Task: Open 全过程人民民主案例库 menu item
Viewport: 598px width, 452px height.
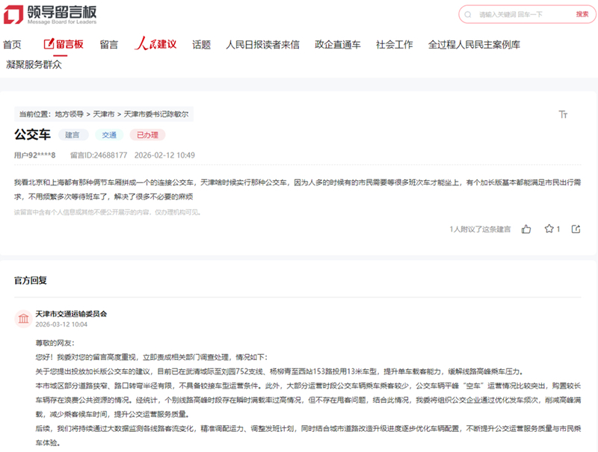Action: click(474, 45)
